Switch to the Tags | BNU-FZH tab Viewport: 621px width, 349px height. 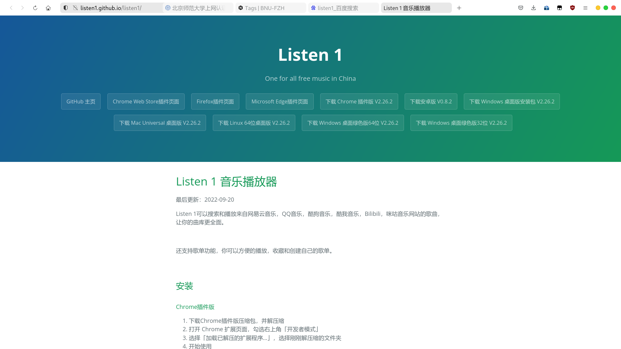(x=270, y=8)
